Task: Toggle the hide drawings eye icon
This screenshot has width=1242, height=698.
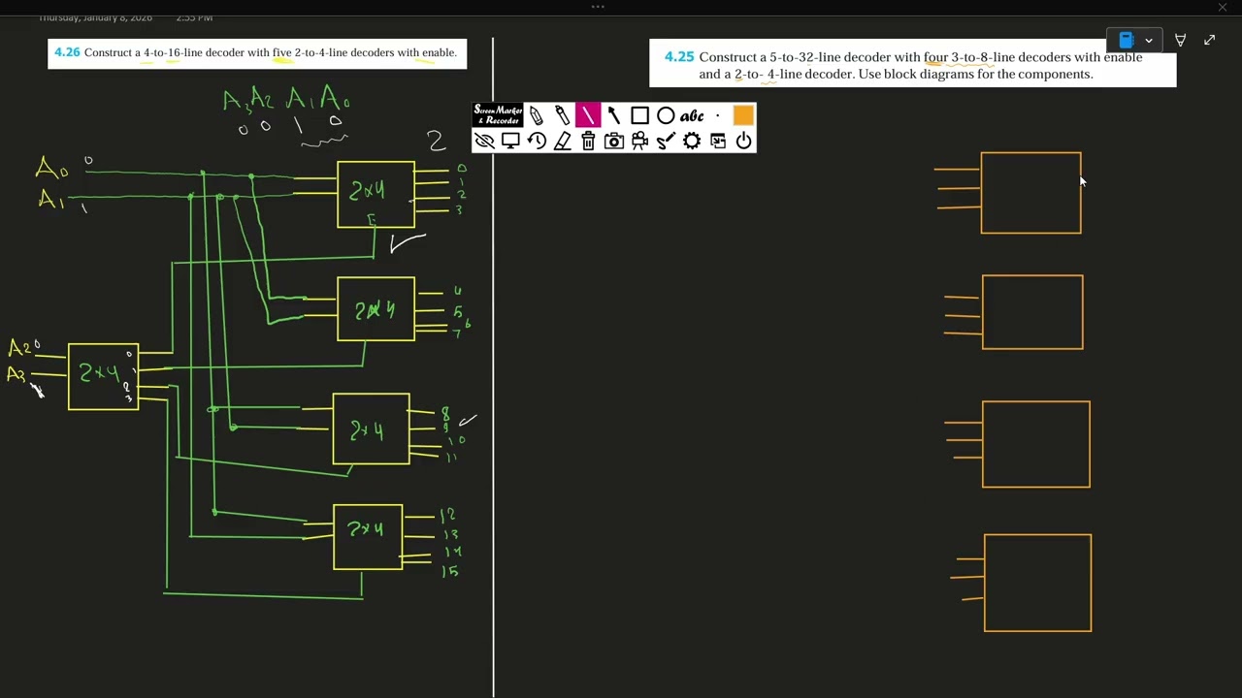Action: (484, 142)
